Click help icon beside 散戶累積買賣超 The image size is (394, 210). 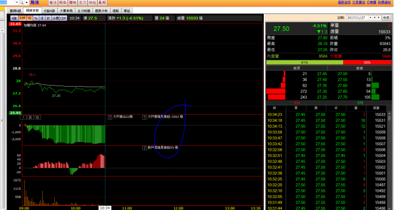point(144,148)
